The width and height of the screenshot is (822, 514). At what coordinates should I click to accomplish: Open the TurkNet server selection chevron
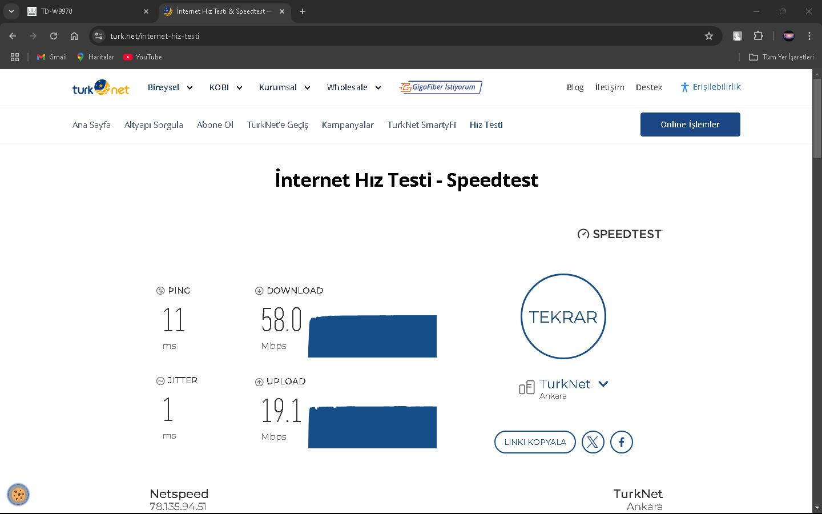click(603, 384)
